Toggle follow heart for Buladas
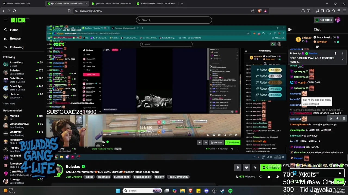The image size is (348, 195). tap(246, 167)
